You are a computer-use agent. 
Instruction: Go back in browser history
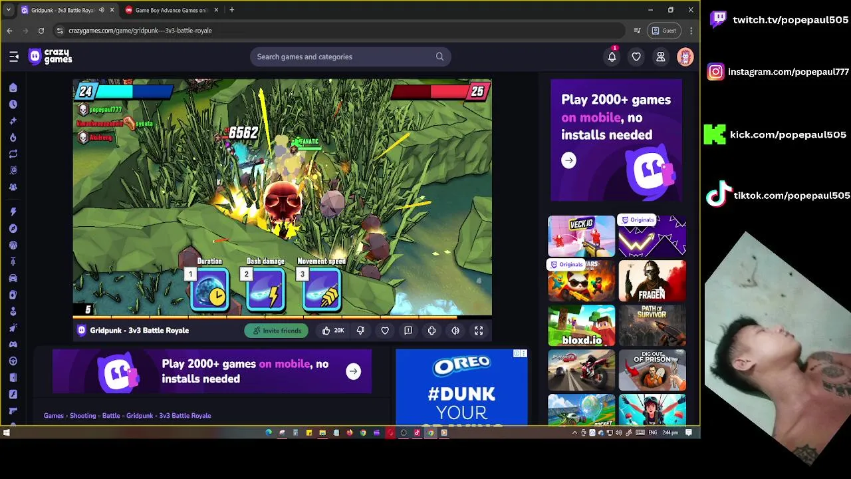click(x=9, y=31)
